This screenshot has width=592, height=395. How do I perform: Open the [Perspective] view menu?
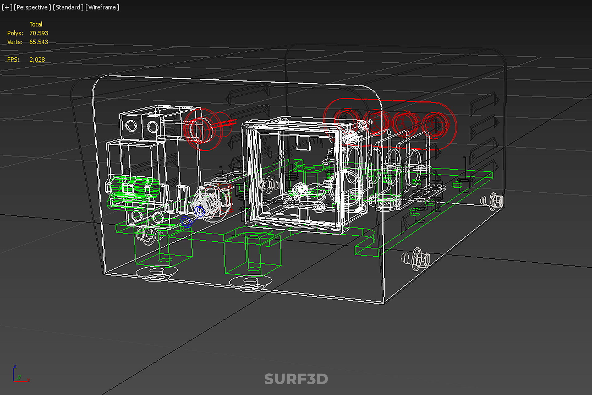pyautogui.click(x=32, y=7)
